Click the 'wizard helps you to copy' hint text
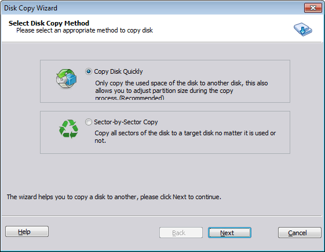 coord(114,197)
